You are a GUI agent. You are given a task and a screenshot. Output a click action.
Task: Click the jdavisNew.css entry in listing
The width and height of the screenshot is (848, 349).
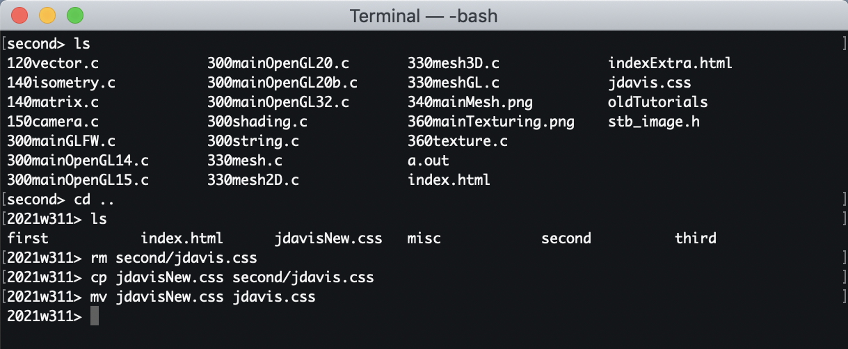pyautogui.click(x=328, y=238)
